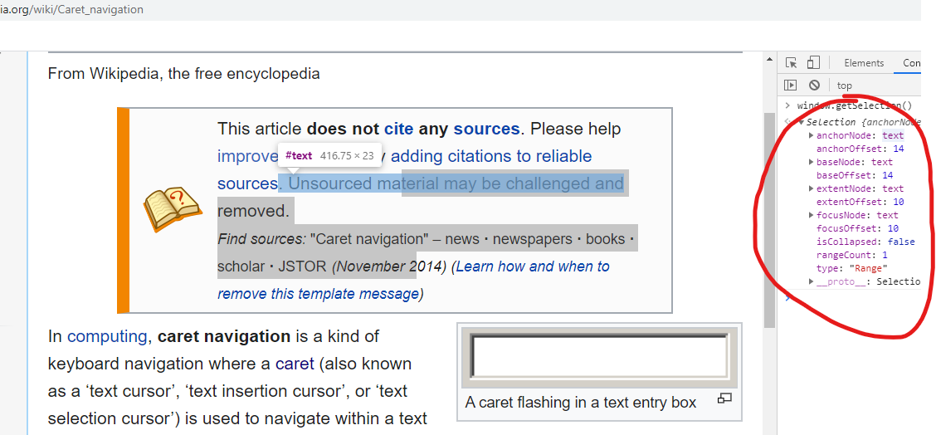Expand the focusNode property
936x435 pixels.
(812, 215)
